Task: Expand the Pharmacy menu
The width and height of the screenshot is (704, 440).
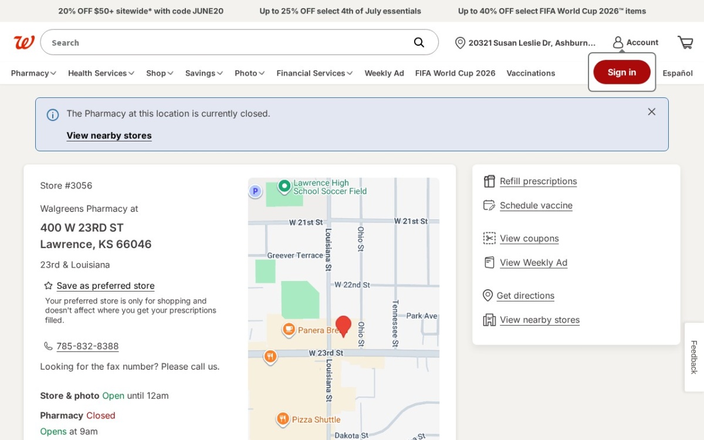Action: coord(33,73)
